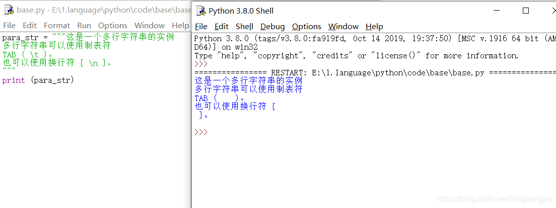This screenshot has height=208, width=556.
Task: Click the editor line with \n newline escape
Action: (57, 63)
